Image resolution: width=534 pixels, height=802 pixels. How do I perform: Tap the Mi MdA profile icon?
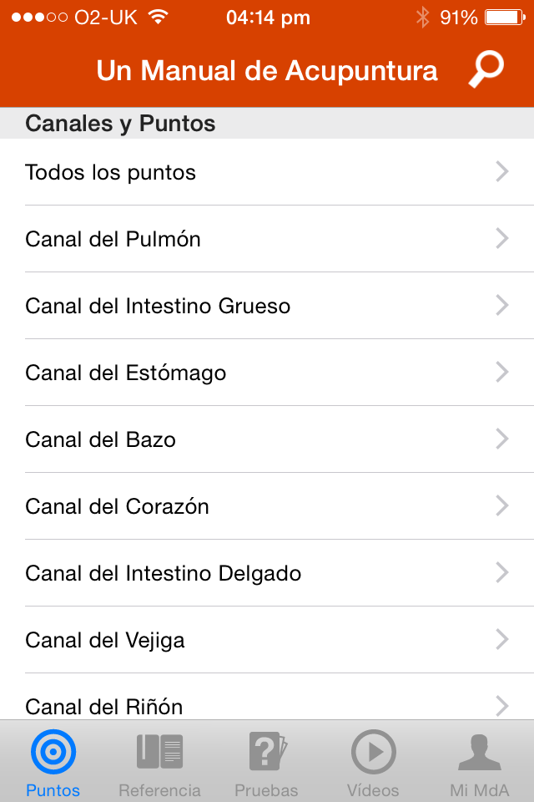479,752
